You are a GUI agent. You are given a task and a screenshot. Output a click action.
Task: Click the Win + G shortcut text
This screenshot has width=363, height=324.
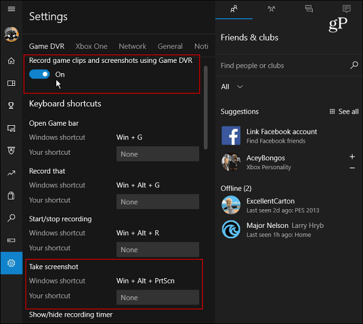[x=129, y=137]
